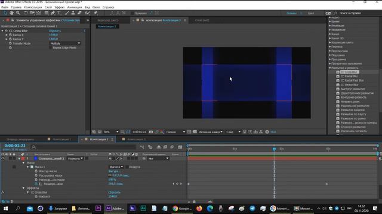Screen dimensions: 382x214
Task: Click the timeline current time indicator marker
Action: coord(274,149)
